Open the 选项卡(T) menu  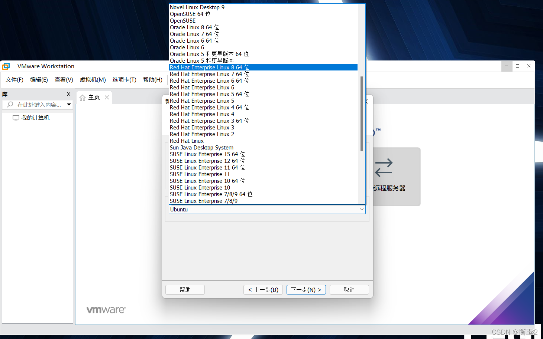(125, 80)
